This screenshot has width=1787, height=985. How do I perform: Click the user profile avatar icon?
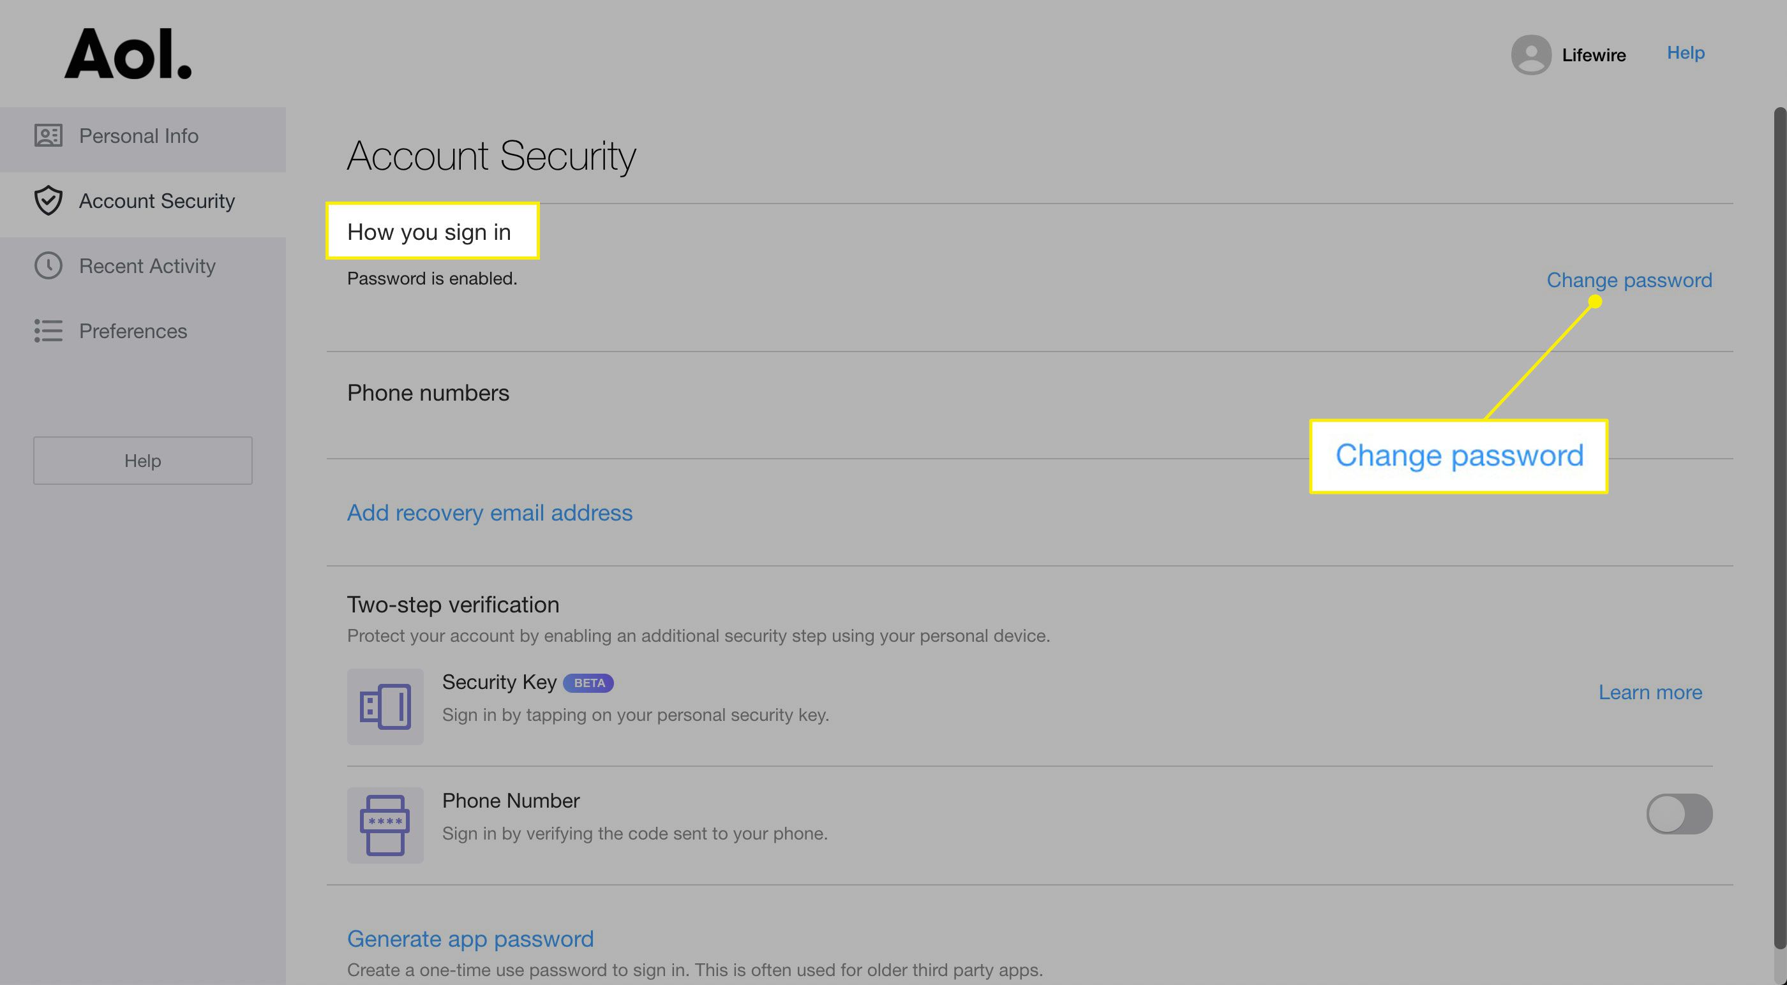[x=1530, y=54]
